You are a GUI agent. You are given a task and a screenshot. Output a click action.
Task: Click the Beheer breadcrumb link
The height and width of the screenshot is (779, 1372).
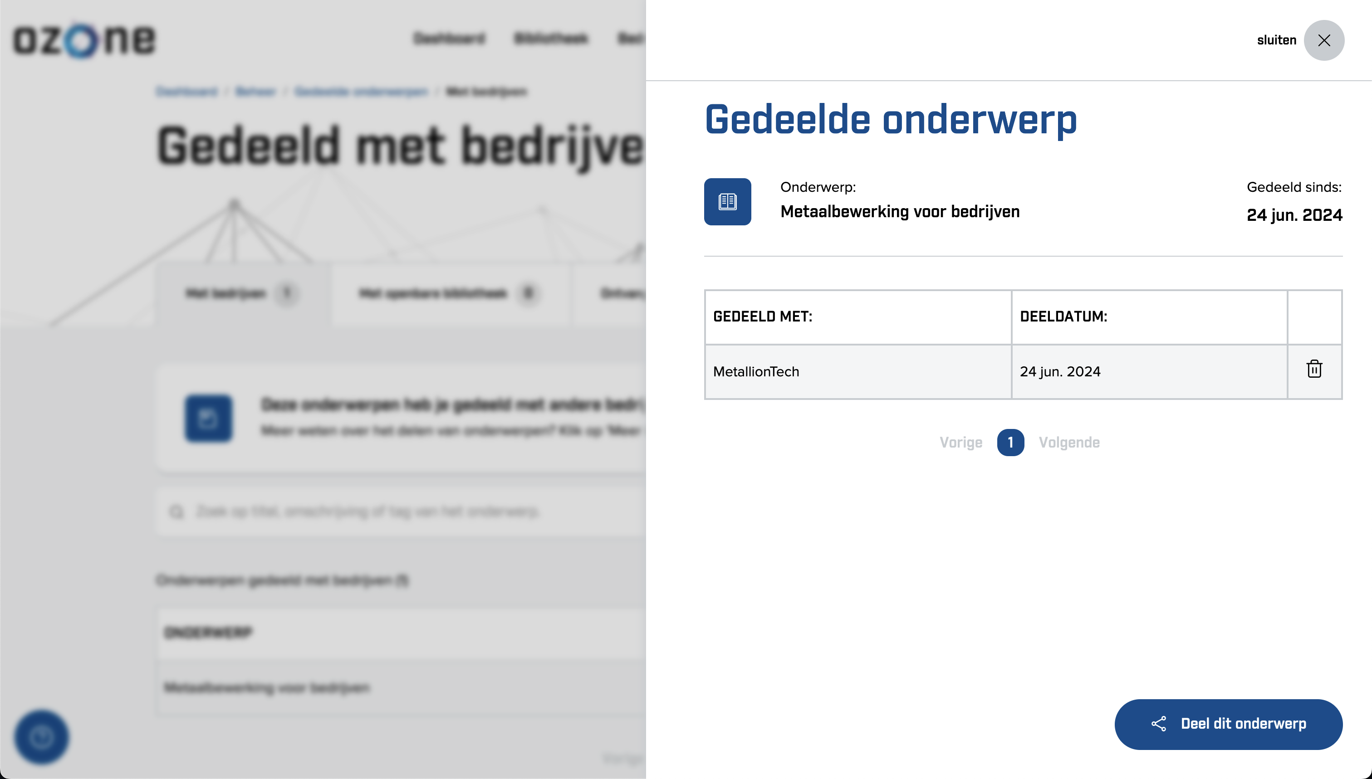(x=256, y=92)
